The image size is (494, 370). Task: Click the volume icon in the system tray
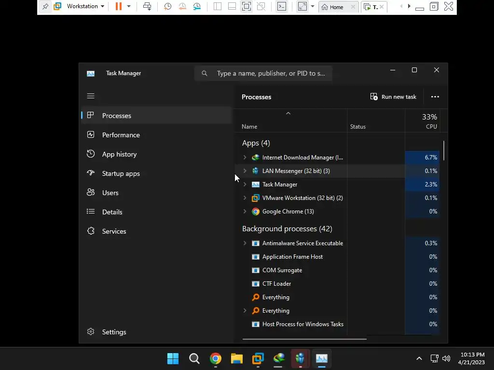446,358
